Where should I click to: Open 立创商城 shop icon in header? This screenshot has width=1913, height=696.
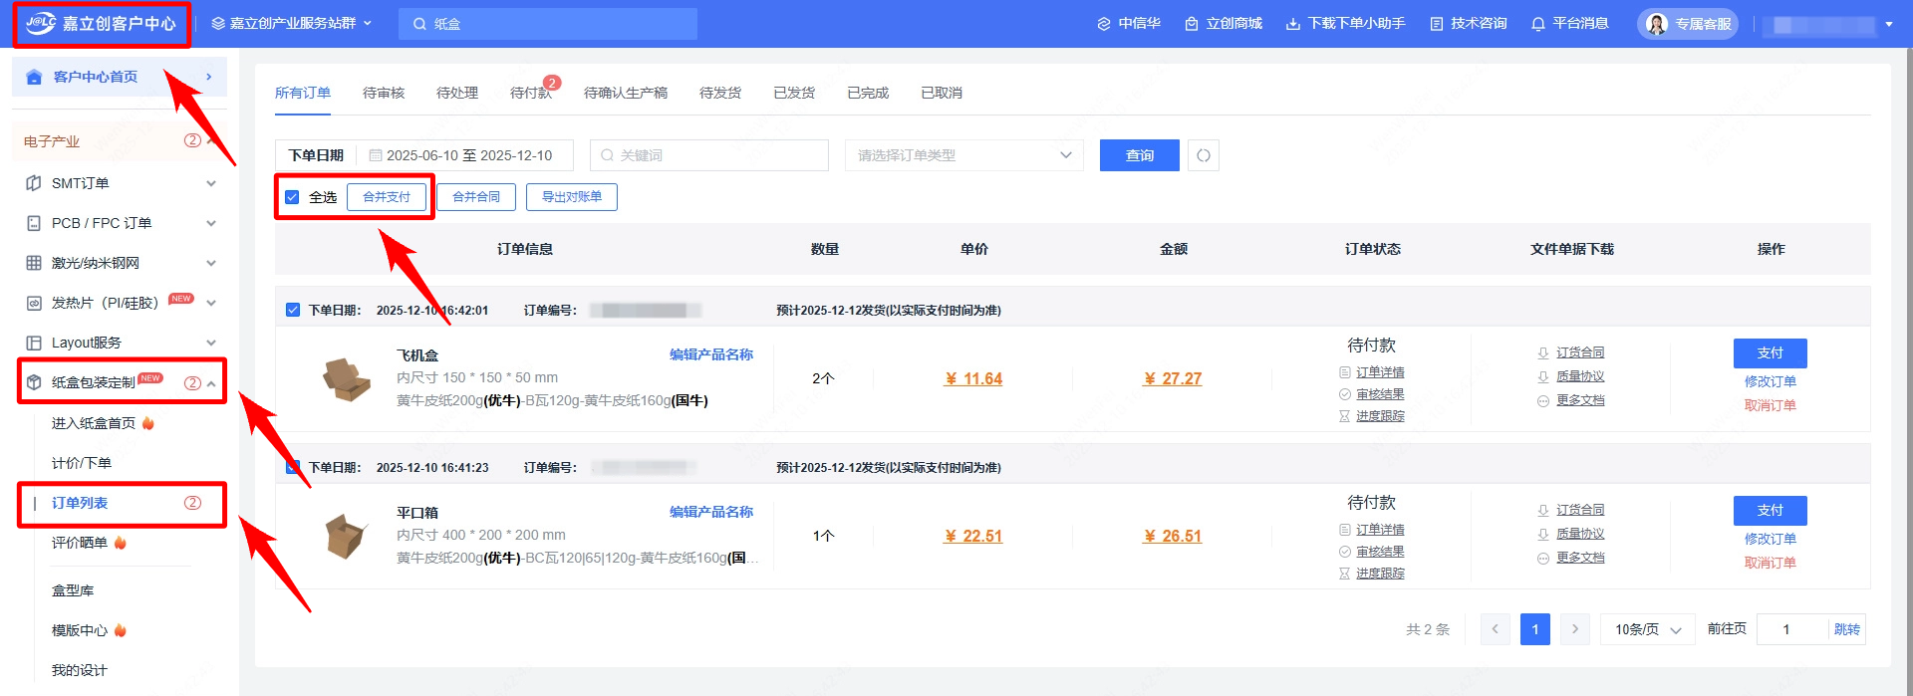(1192, 24)
